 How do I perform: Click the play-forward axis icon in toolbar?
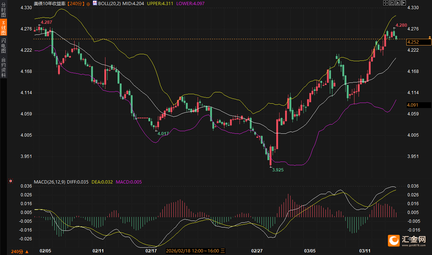[x=397, y=3]
